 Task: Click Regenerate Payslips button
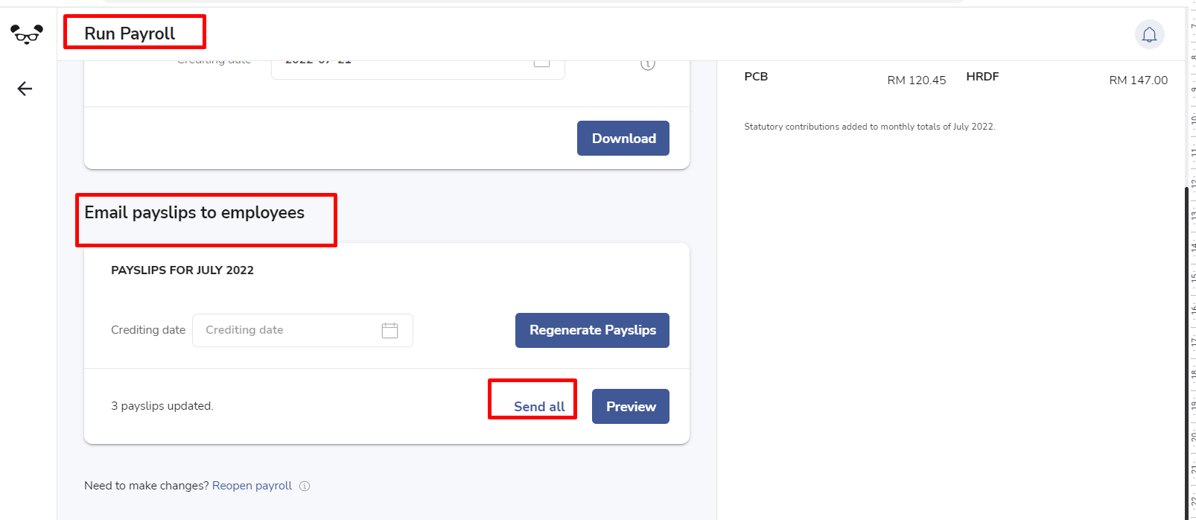(x=592, y=330)
